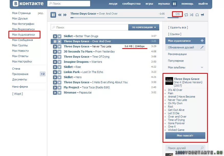Open люди in top menu
Image resolution: width=224 pixels, height=156 pixels.
click(113, 4)
